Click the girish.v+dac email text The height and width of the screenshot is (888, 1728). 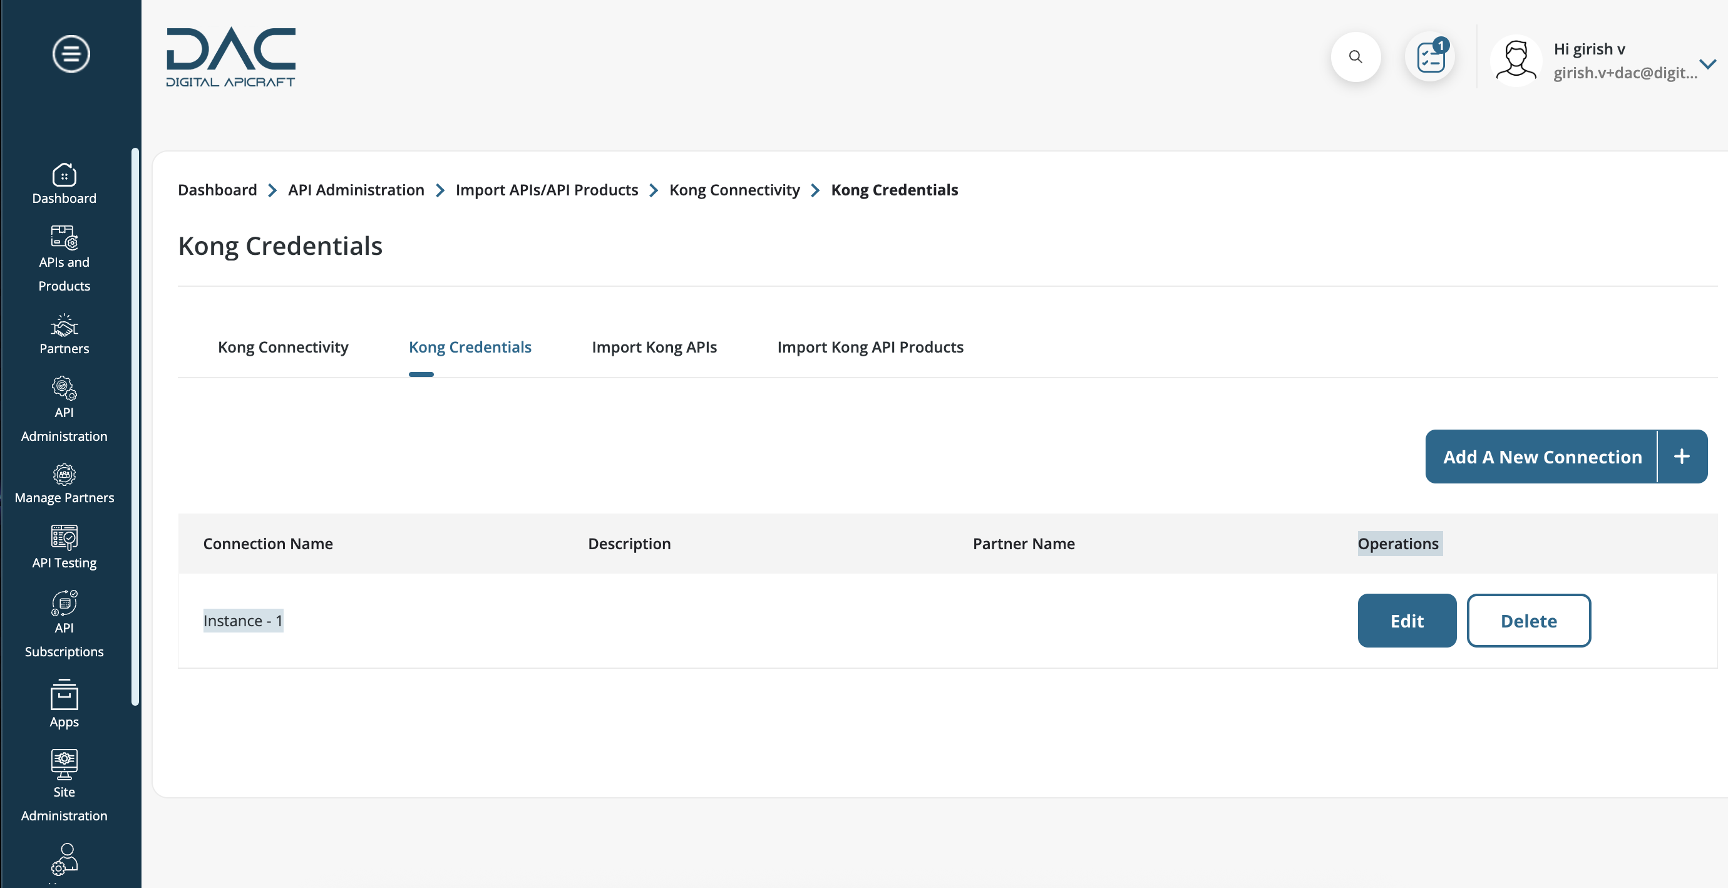(x=1625, y=73)
